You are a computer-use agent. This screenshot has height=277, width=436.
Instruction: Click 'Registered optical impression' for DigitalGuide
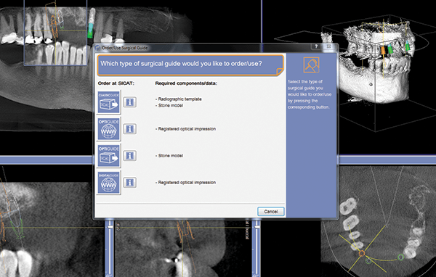point(187,183)
